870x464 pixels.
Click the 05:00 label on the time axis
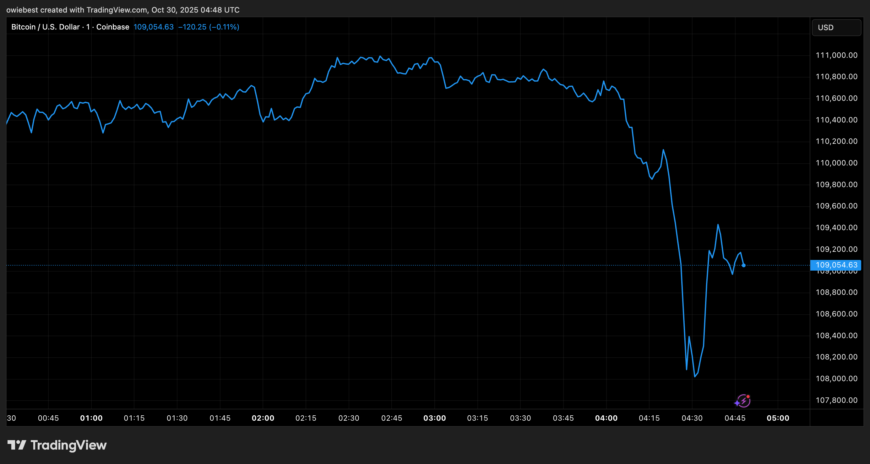point(779,418)
